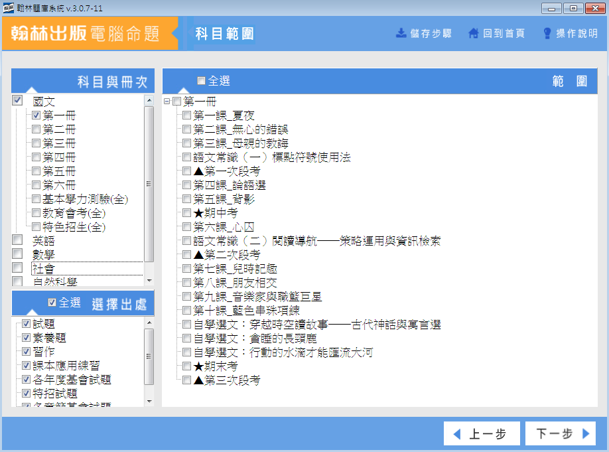Click the left arrow icon on 上一步
This screenshot has height=452, width=609.
[457, 433]
